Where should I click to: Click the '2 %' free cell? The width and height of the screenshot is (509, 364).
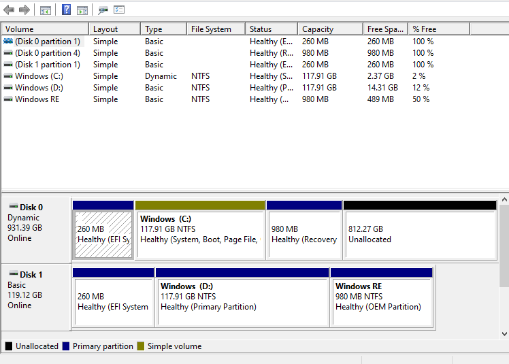tap(418, 76)
